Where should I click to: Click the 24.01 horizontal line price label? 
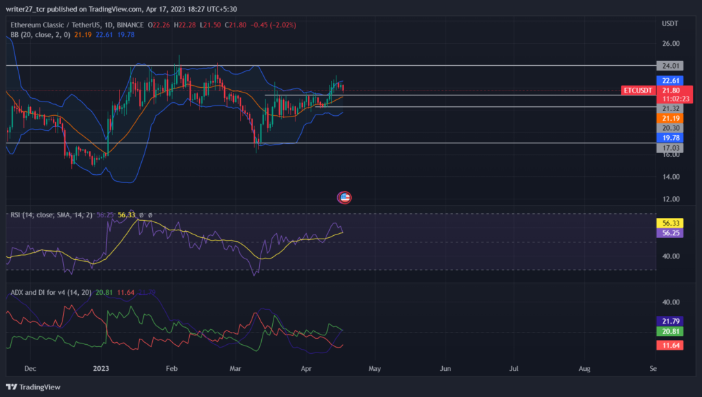670,66
